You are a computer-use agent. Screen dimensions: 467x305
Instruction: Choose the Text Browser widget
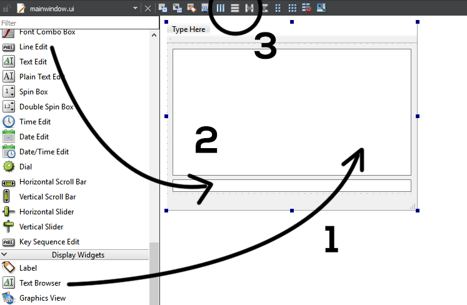40,283
